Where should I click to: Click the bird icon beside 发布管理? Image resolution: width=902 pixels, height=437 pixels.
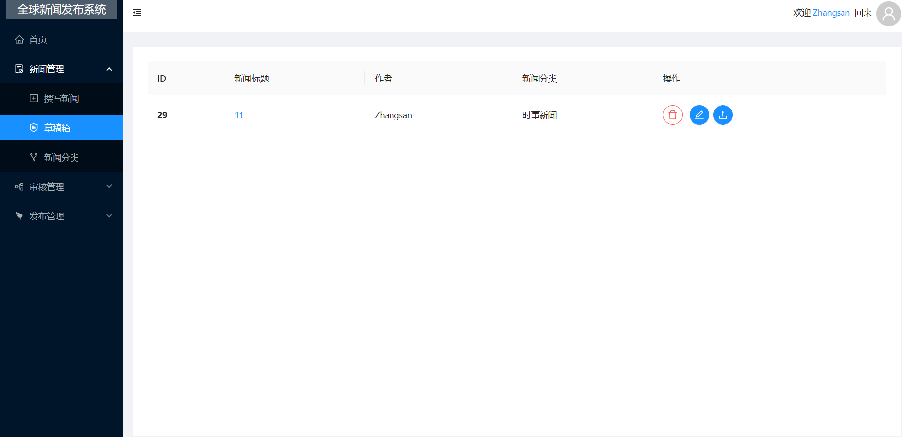point(19,216)
